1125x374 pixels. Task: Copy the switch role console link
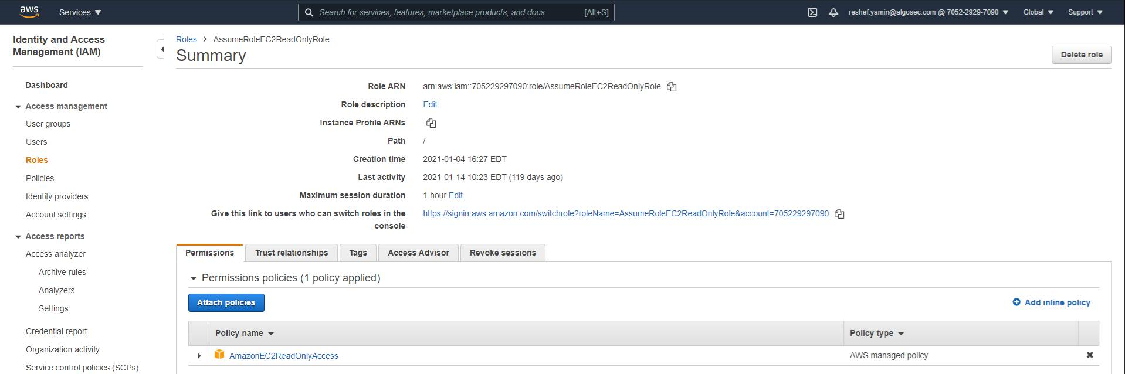(839, 214)
